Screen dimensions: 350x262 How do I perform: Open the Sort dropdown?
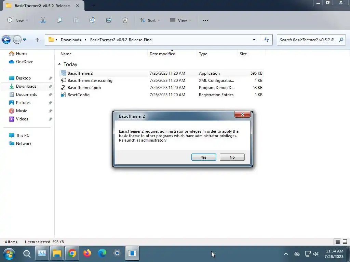150,20
